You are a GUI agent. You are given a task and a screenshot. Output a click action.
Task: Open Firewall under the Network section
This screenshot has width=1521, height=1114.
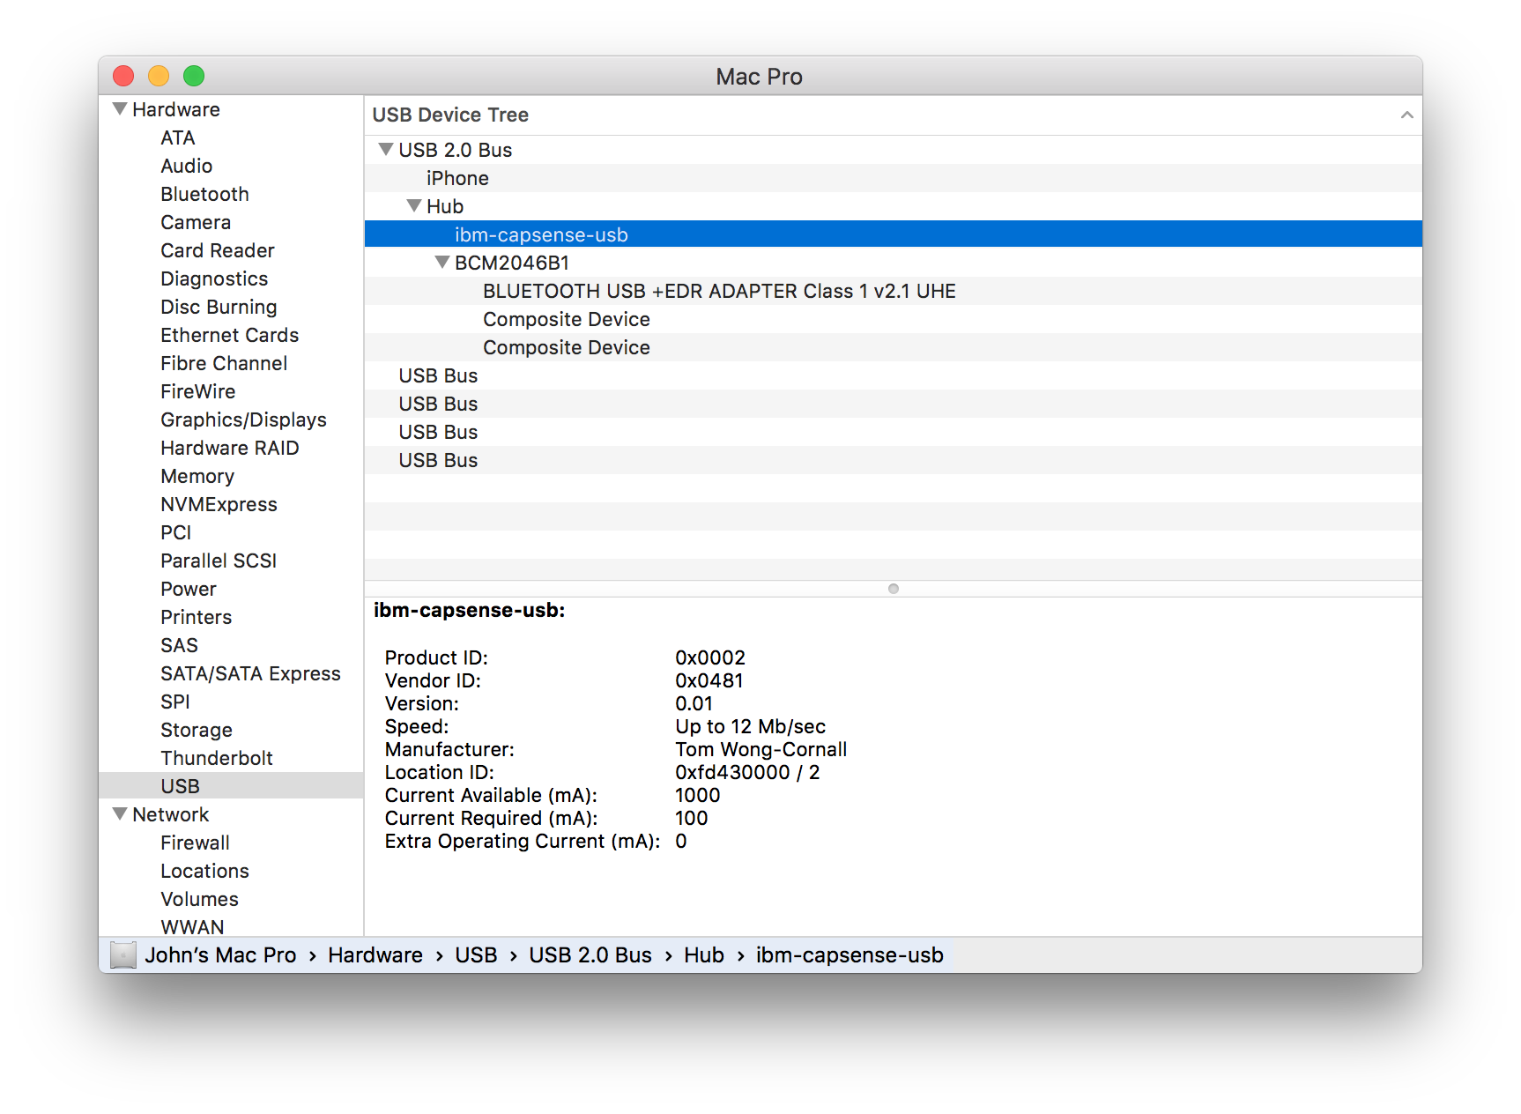coord(195,842)
